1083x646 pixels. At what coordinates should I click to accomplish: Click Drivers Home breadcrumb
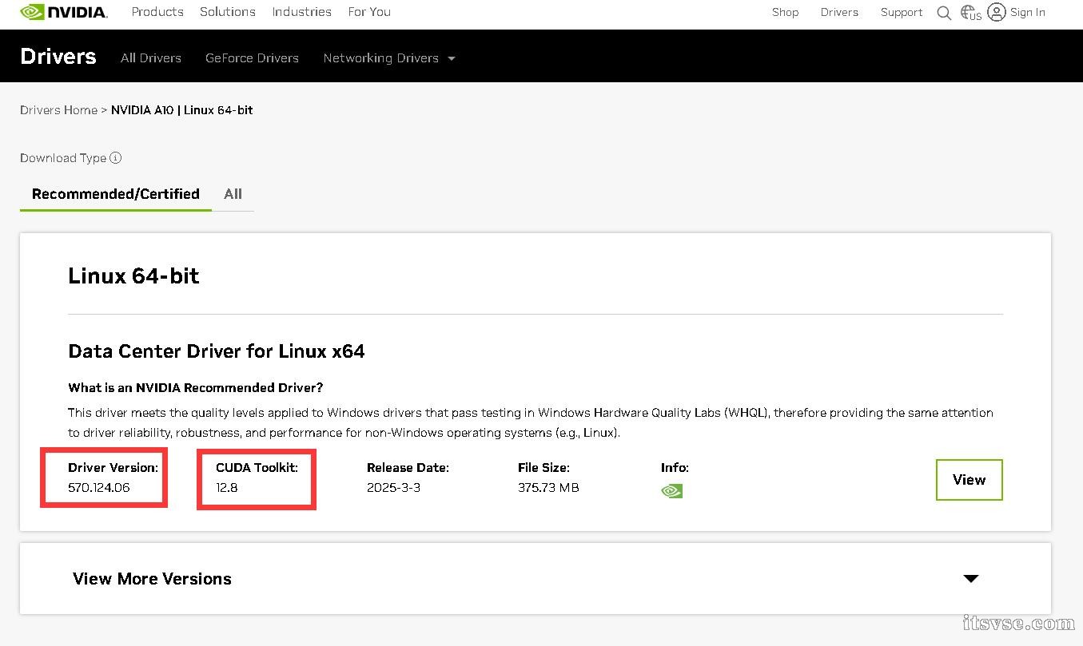[58, 110]
